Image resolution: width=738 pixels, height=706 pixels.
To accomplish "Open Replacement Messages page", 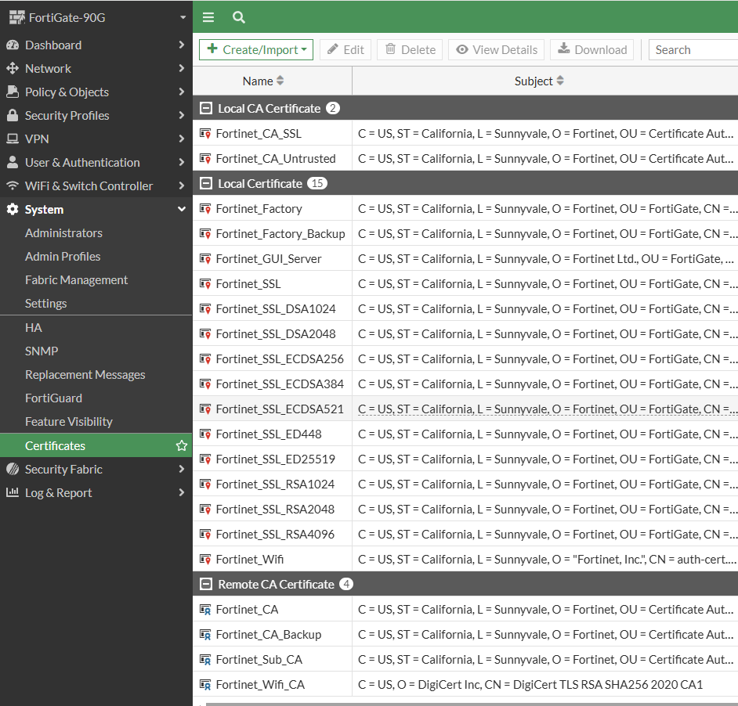I will [85, 374].
